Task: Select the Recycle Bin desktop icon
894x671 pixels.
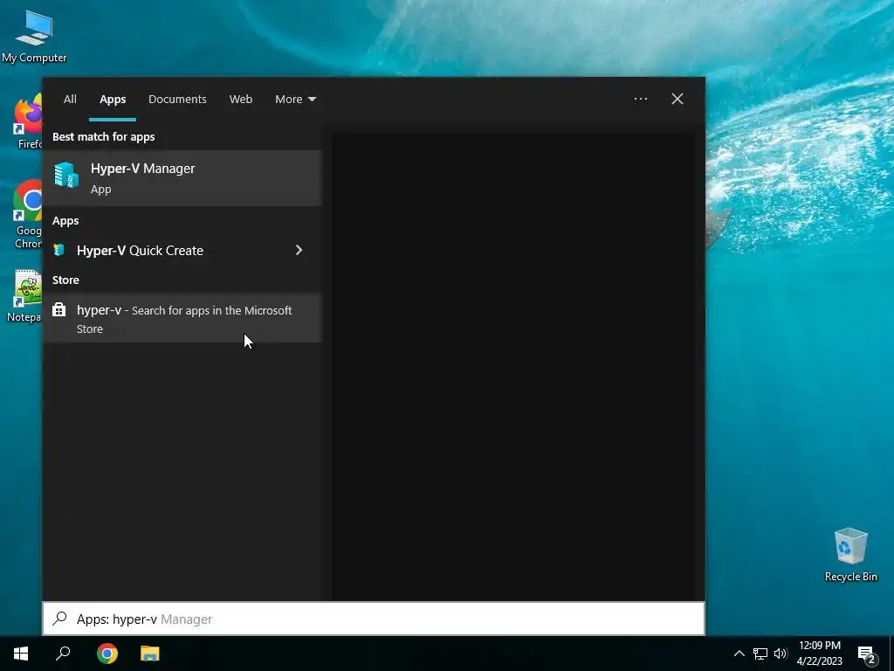Action: (850, 554)
